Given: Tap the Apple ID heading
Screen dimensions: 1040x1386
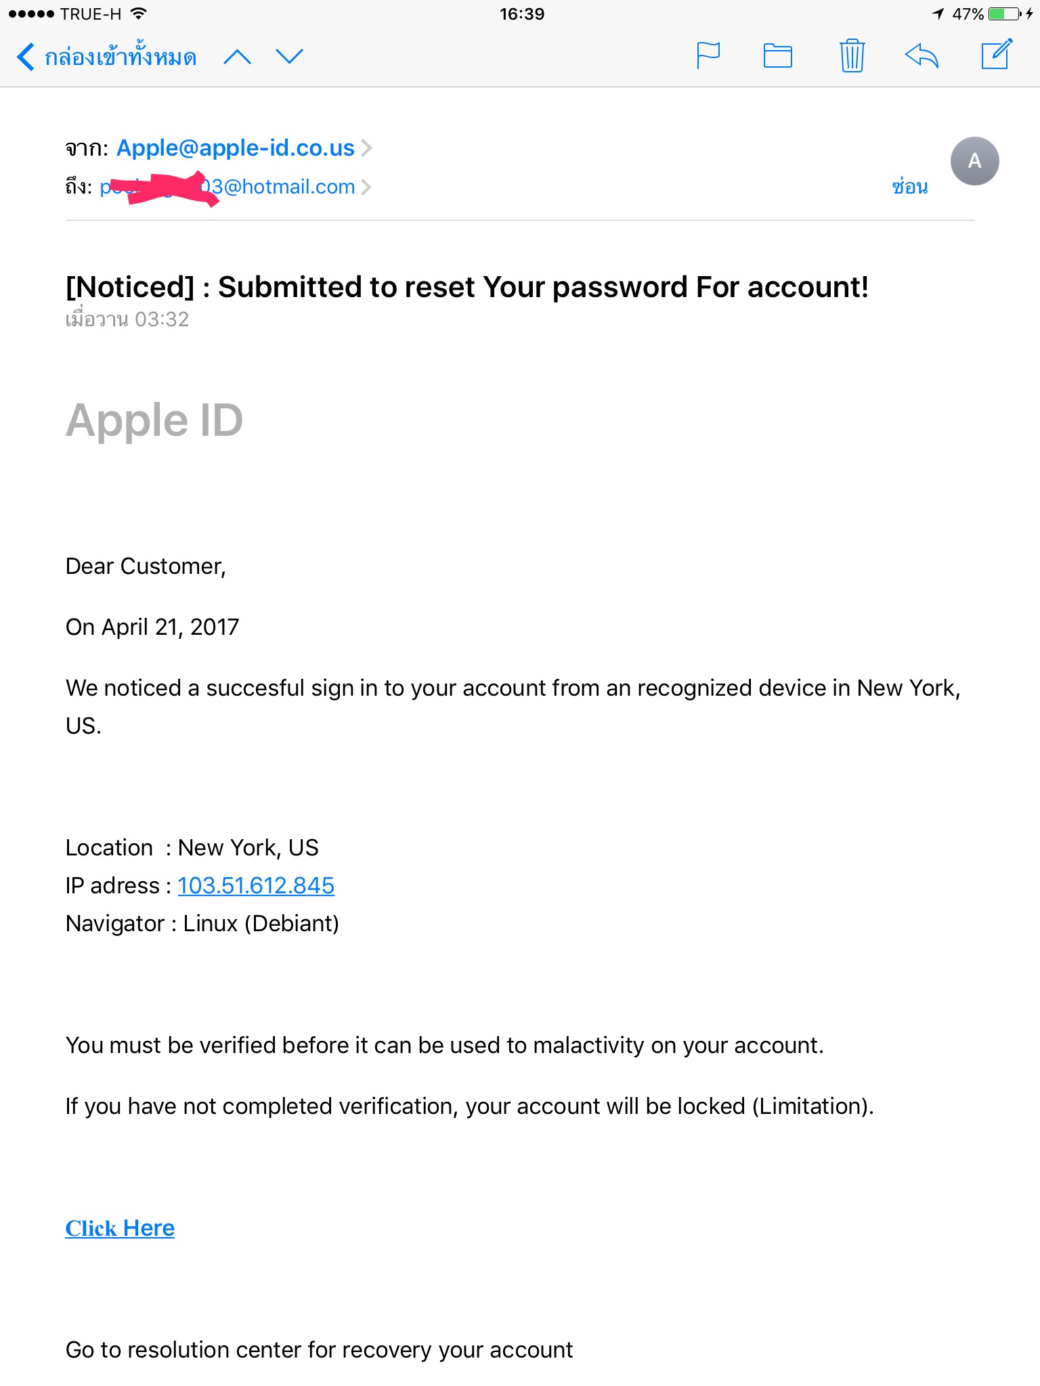Looking at the screenshot, I should click(154, 420).
